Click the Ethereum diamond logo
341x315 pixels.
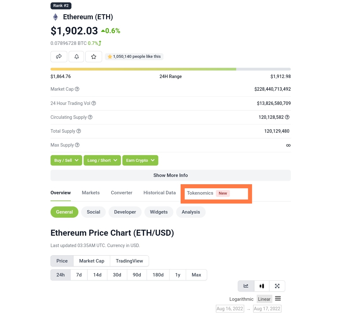[56, 17]
